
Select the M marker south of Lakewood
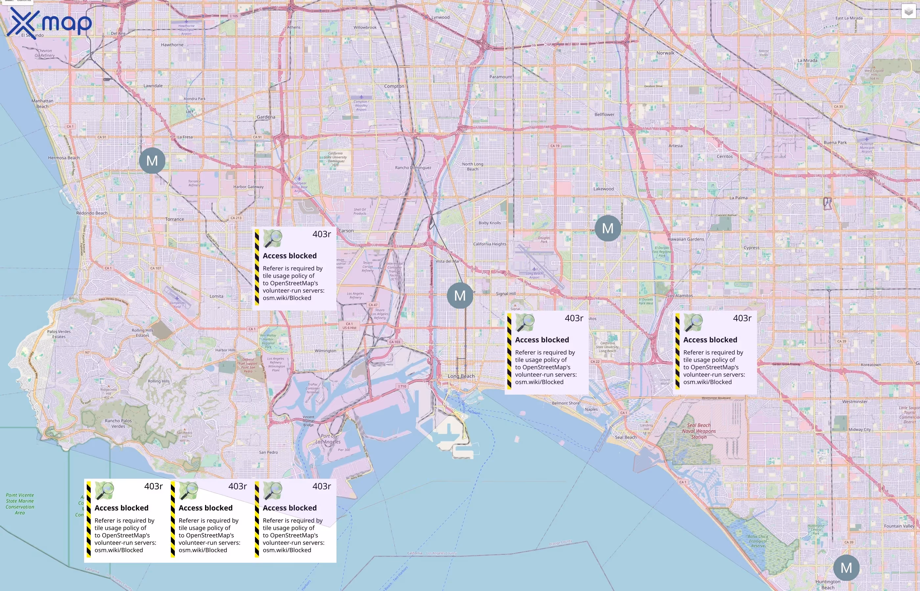(x=608, y=228)
